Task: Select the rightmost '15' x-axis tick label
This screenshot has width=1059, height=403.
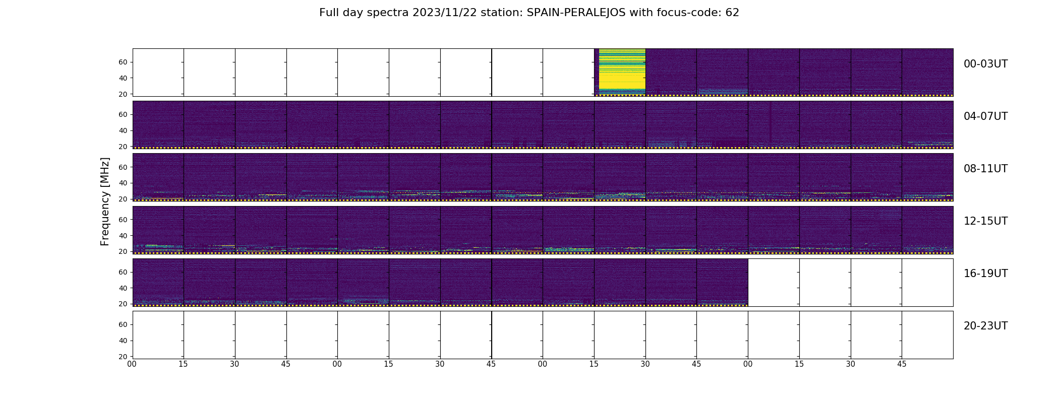Action: tap(799, 364)
